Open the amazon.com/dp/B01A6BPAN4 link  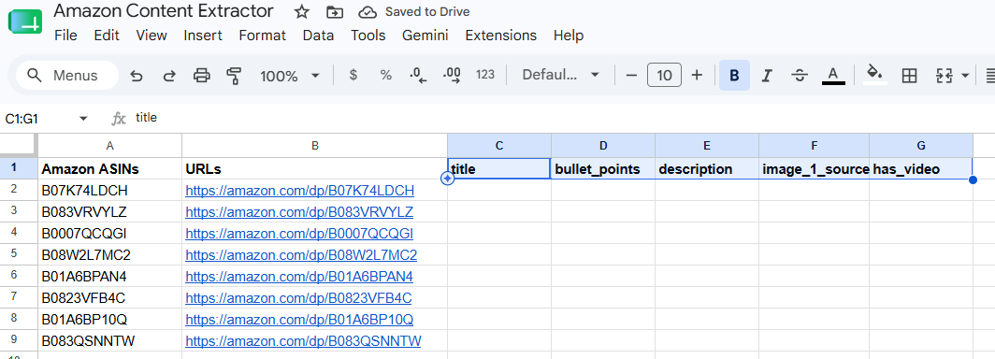[299, 277]
